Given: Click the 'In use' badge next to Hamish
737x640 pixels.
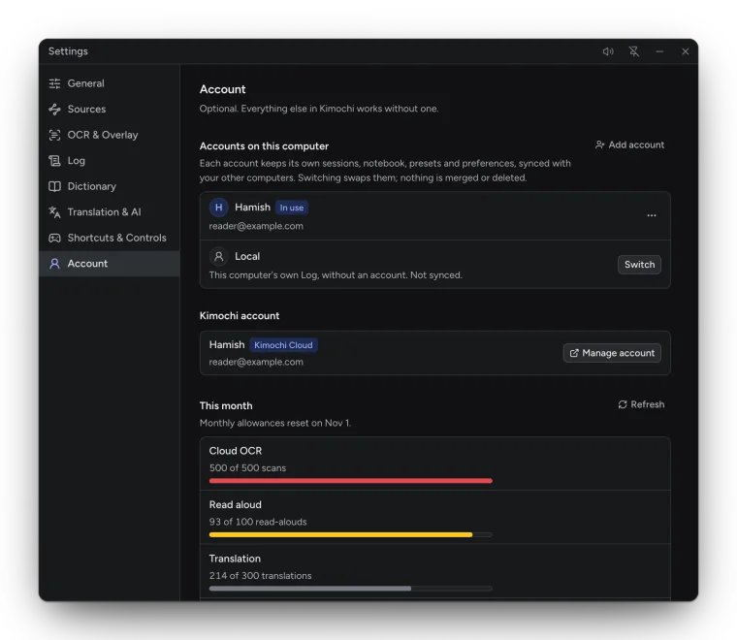Looking at the screenshot, I should point(292,208).
